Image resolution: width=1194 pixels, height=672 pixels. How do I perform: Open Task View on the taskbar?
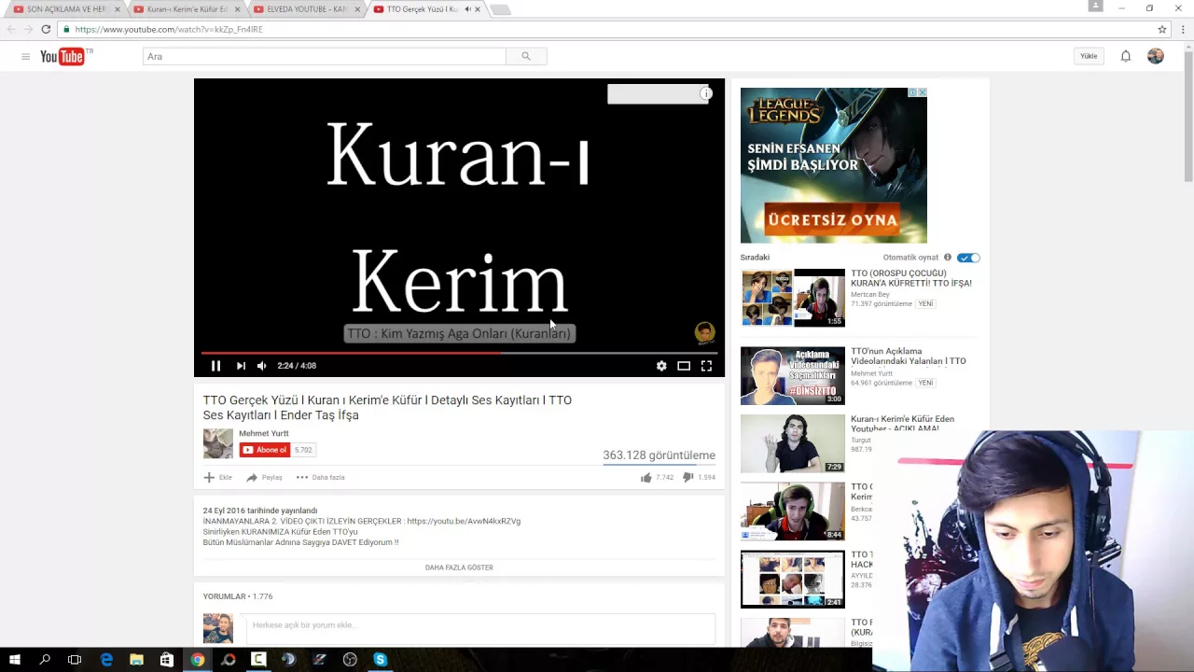(x=75, y=660)
